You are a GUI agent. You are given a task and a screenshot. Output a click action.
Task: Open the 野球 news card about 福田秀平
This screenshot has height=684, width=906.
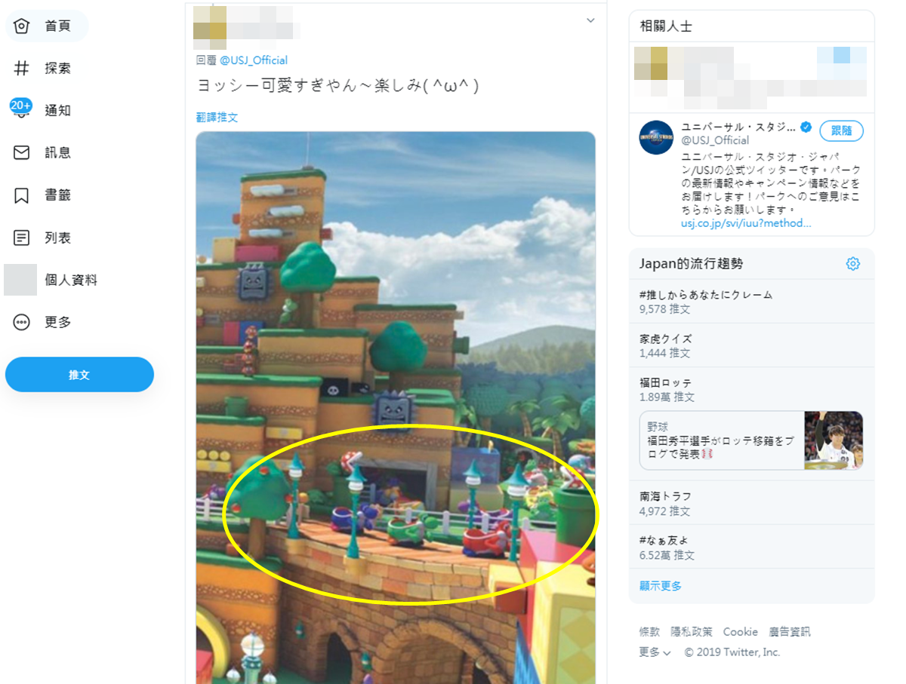[x=751, y=440]
